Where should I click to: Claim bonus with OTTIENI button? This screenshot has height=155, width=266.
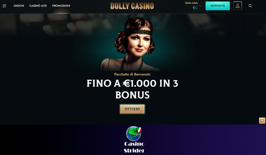tap(132, 109)
